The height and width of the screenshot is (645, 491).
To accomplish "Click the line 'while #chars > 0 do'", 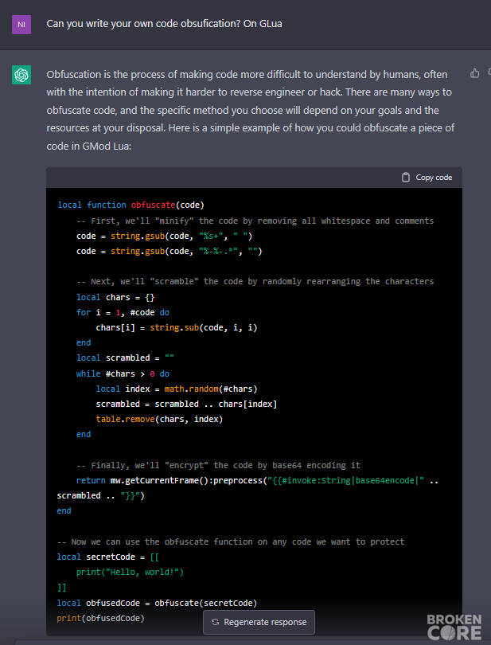I will click(123, 373).
